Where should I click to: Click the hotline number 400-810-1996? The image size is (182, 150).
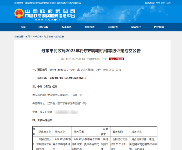click(x=163, y=3)
